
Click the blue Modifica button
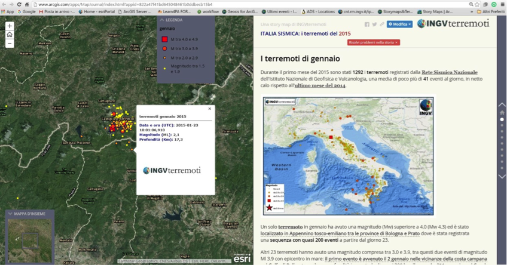click(x=399, y=24)
